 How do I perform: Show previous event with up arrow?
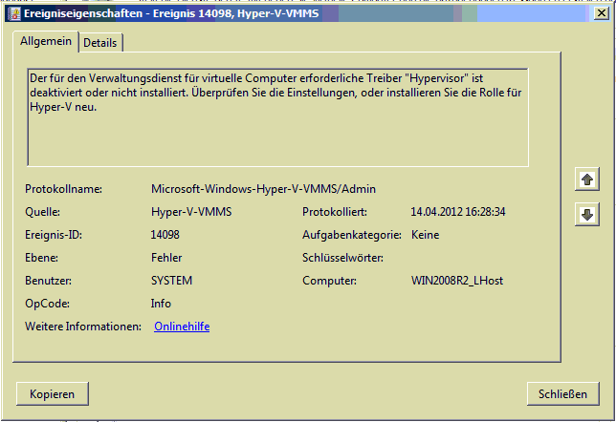[x=587, y=179]
